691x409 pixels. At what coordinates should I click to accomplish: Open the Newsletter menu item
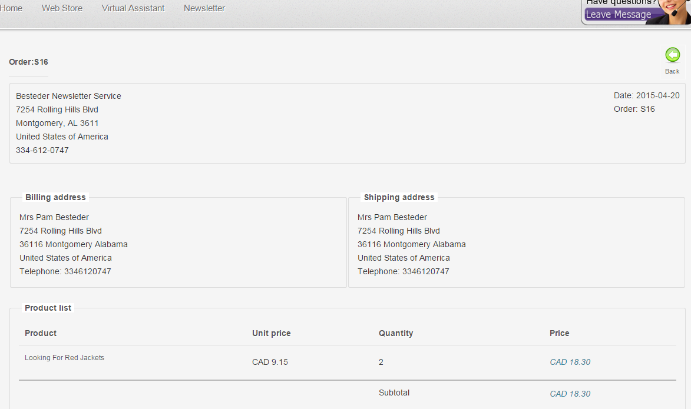tap(204, 8)
